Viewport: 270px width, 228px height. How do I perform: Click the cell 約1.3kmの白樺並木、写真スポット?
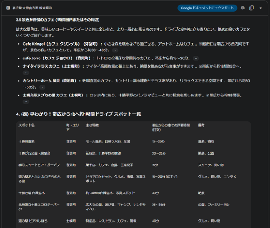coord(110,193)
